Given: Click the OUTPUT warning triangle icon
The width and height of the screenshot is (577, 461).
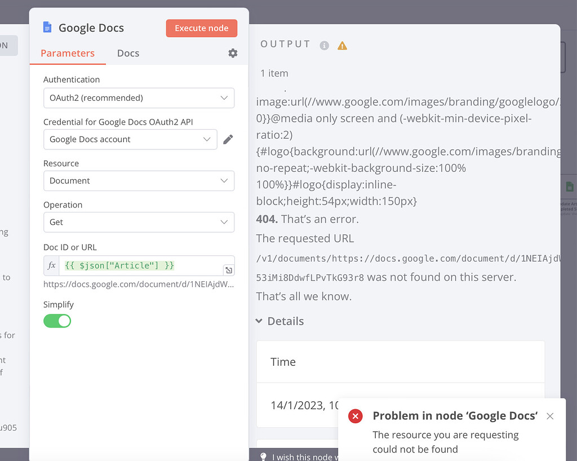Looking at the screenshot, I should 342,46.
